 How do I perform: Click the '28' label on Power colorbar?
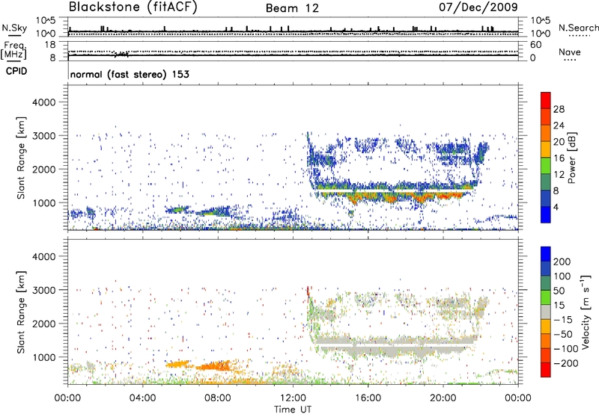coord(559,109)
